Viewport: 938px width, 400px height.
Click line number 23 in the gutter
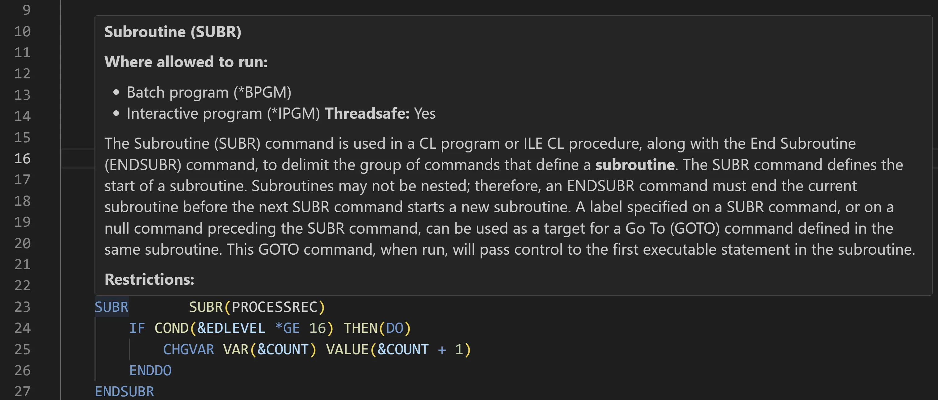(22, 307)
